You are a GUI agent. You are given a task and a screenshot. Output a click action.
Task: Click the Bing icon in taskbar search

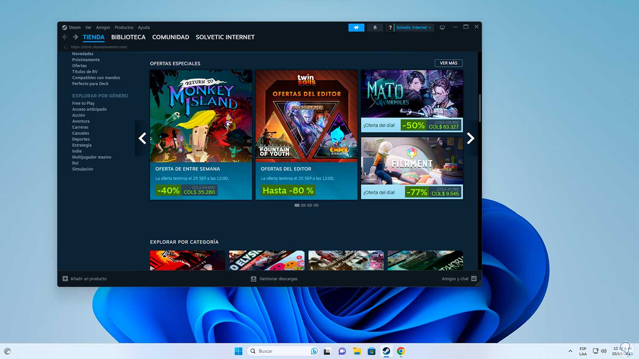click(x=314, y=351)
